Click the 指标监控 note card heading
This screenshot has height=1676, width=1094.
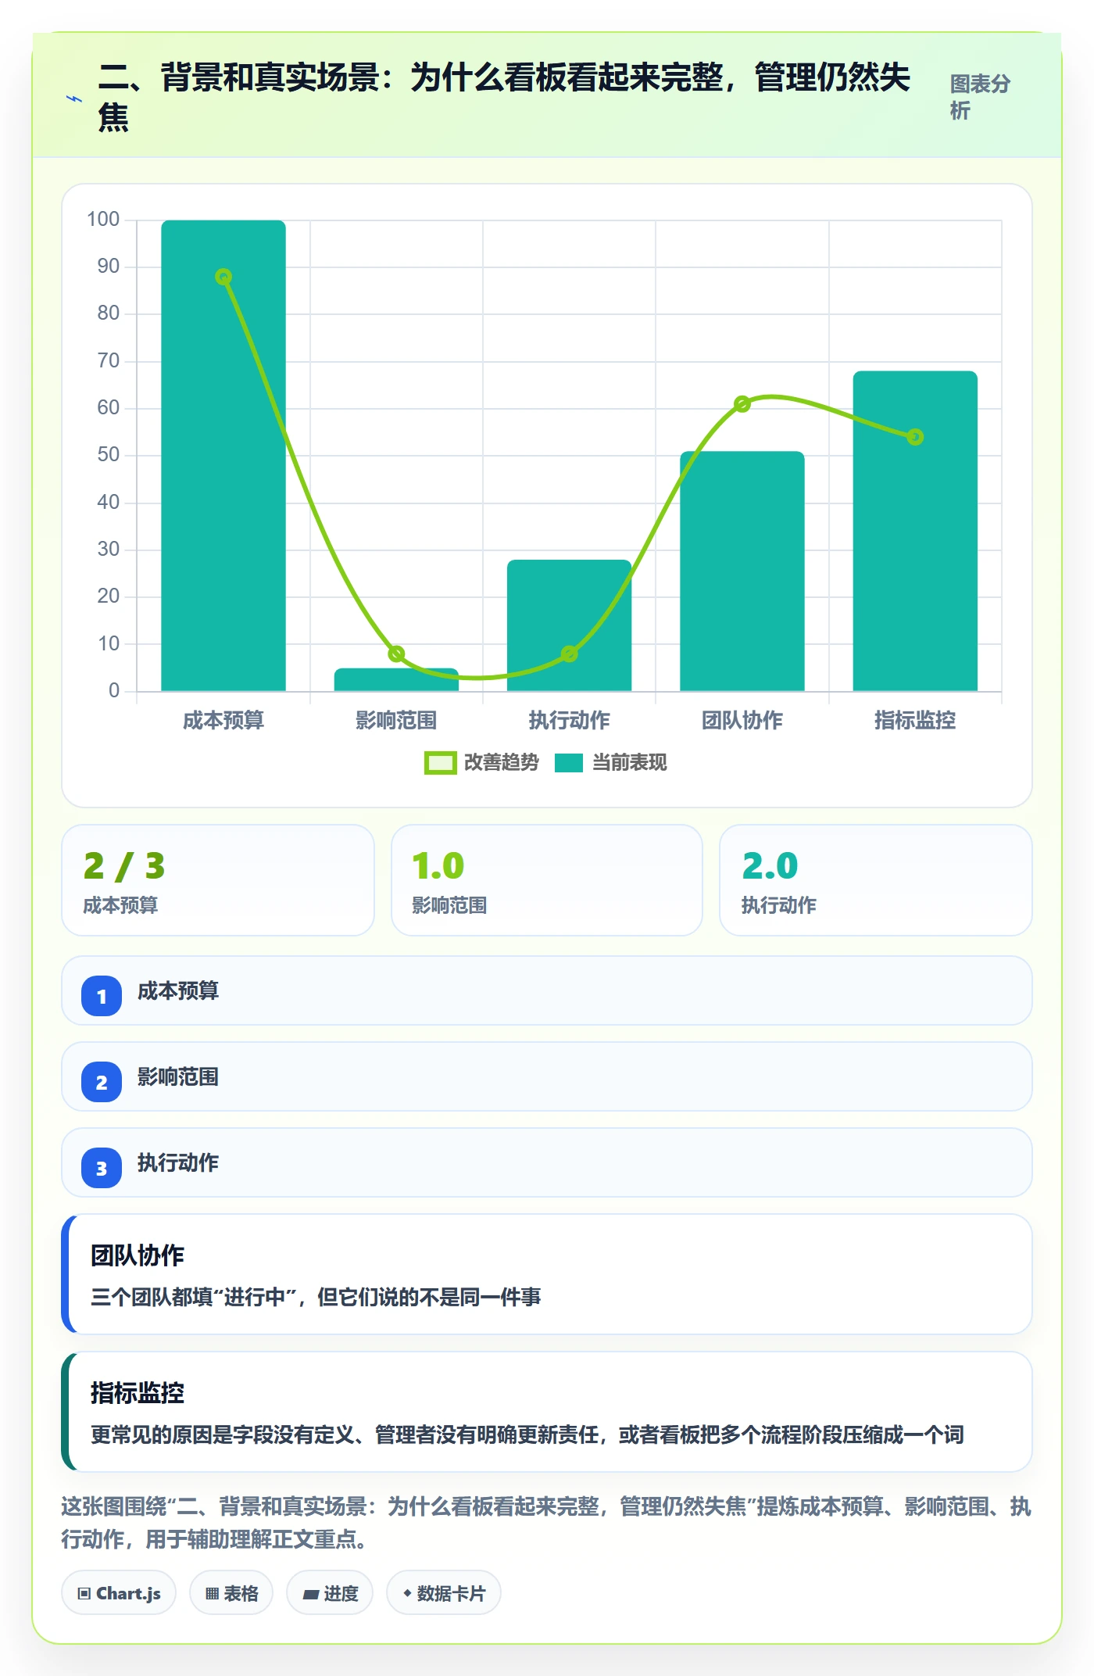point(138,1393)
